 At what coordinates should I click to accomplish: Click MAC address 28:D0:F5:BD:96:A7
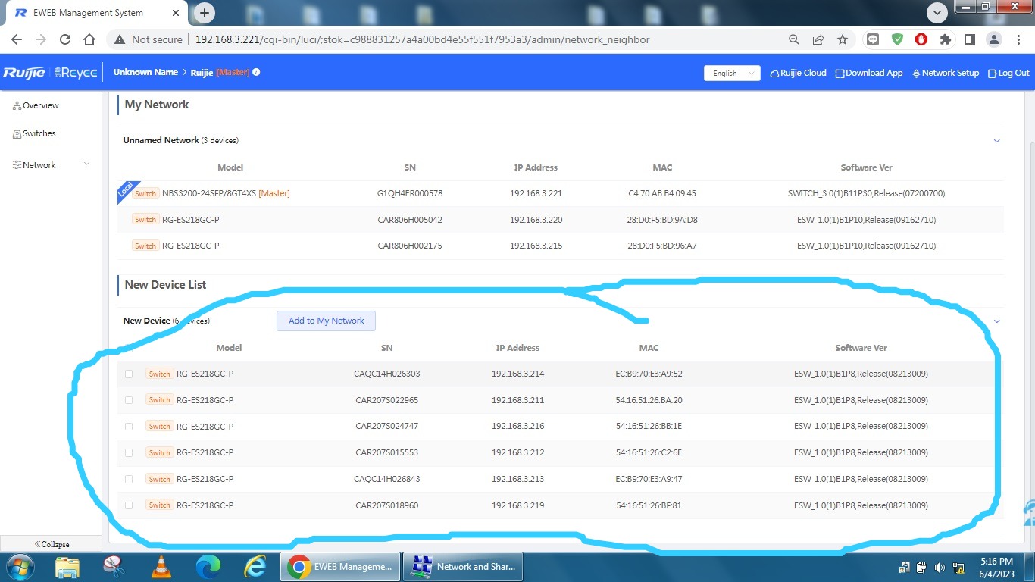tap(662, 246)
